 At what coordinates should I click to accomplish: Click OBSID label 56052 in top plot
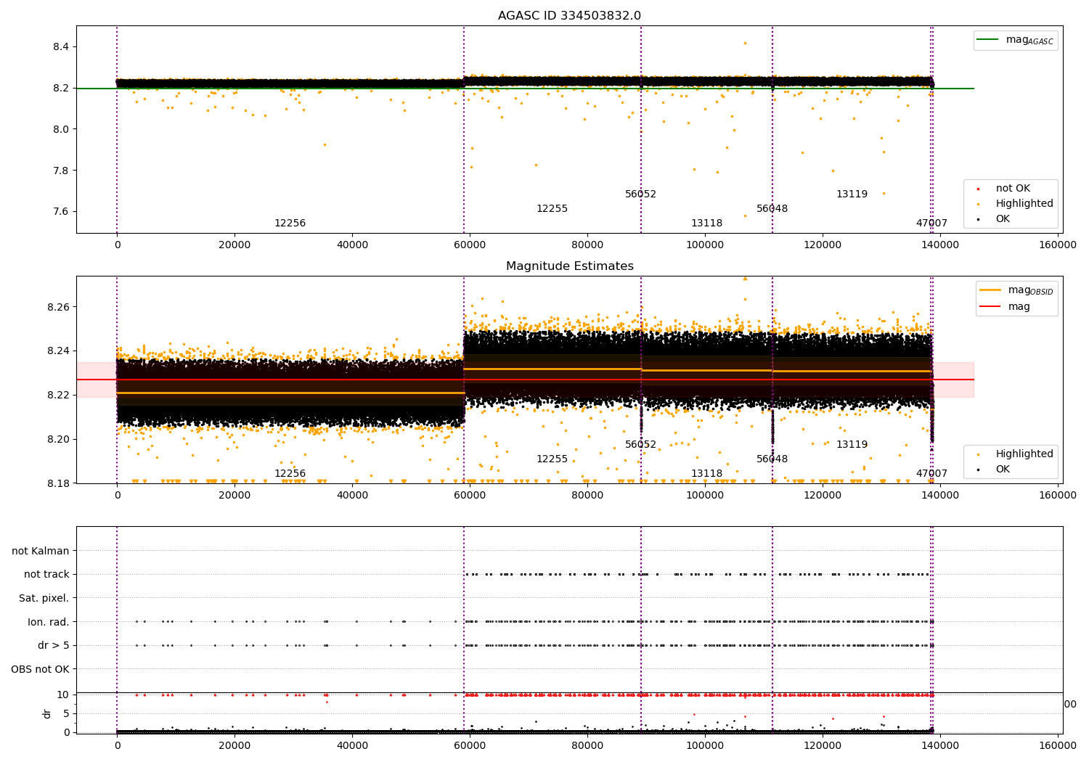click(640, 194)
